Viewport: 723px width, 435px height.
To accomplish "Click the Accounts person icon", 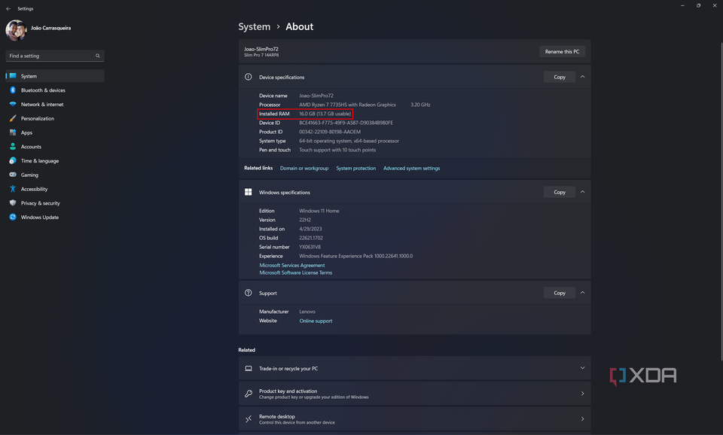I will (13, 147).
